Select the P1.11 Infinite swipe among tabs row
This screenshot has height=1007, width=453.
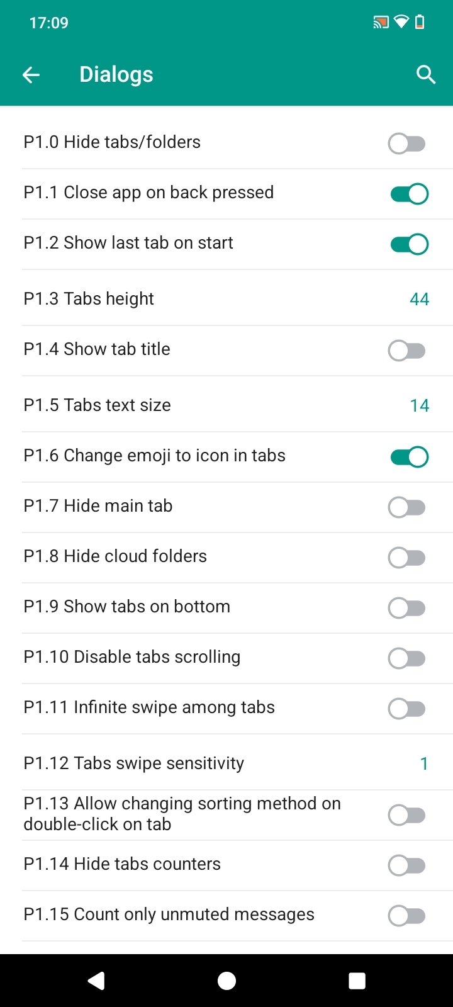[x=149, y=707]
